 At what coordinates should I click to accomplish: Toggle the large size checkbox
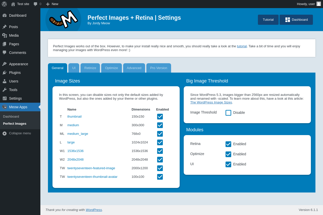click(160, 142)
